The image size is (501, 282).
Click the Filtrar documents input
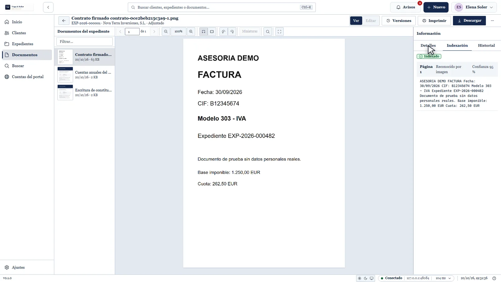85,42
